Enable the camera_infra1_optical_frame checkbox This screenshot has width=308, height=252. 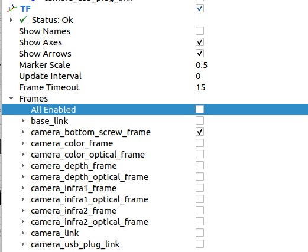point(200,199)
